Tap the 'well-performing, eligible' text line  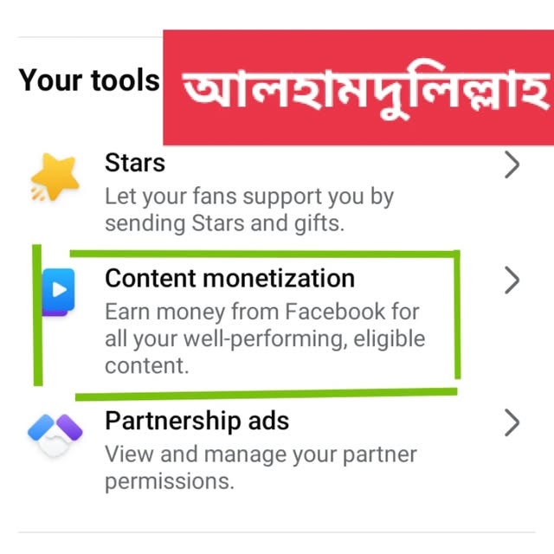[265, 339]
